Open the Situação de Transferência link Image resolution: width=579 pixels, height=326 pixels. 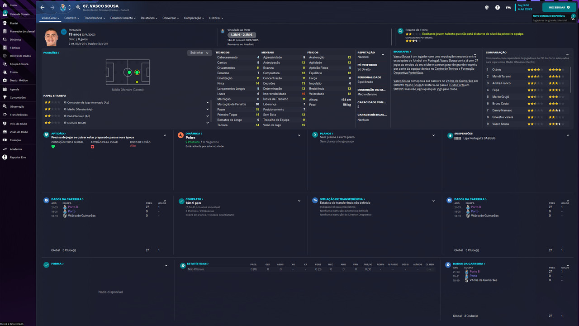[x=342, y=199]
